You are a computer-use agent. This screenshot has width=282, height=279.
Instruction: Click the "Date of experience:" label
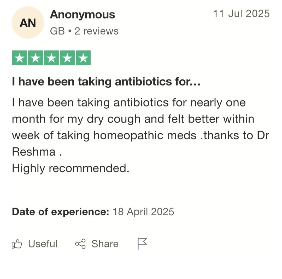coord(60,212)
